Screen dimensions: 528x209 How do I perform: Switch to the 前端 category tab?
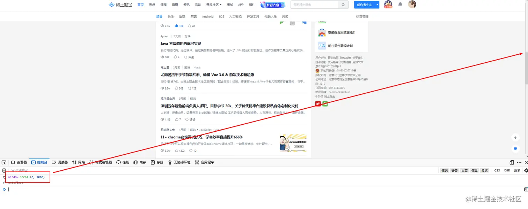(x=193, y=16)
